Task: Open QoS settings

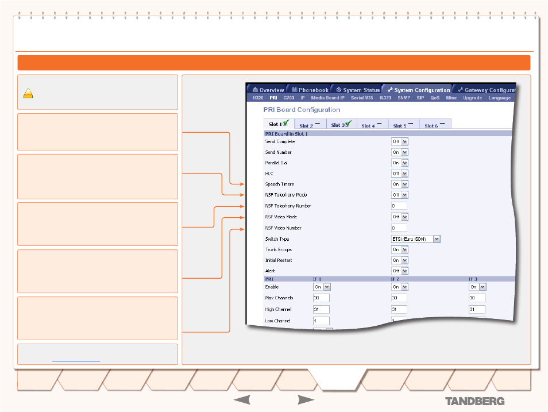Action: pos(435,98)
